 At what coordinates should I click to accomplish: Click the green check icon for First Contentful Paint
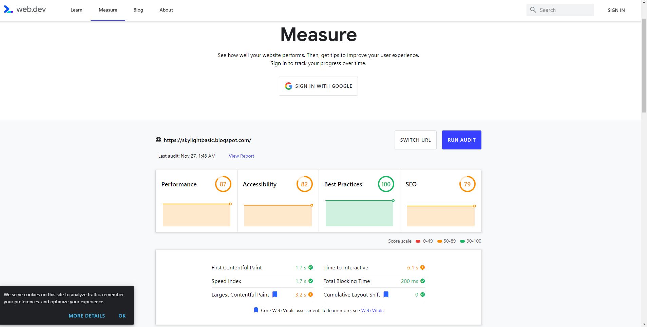coord(311,267)
